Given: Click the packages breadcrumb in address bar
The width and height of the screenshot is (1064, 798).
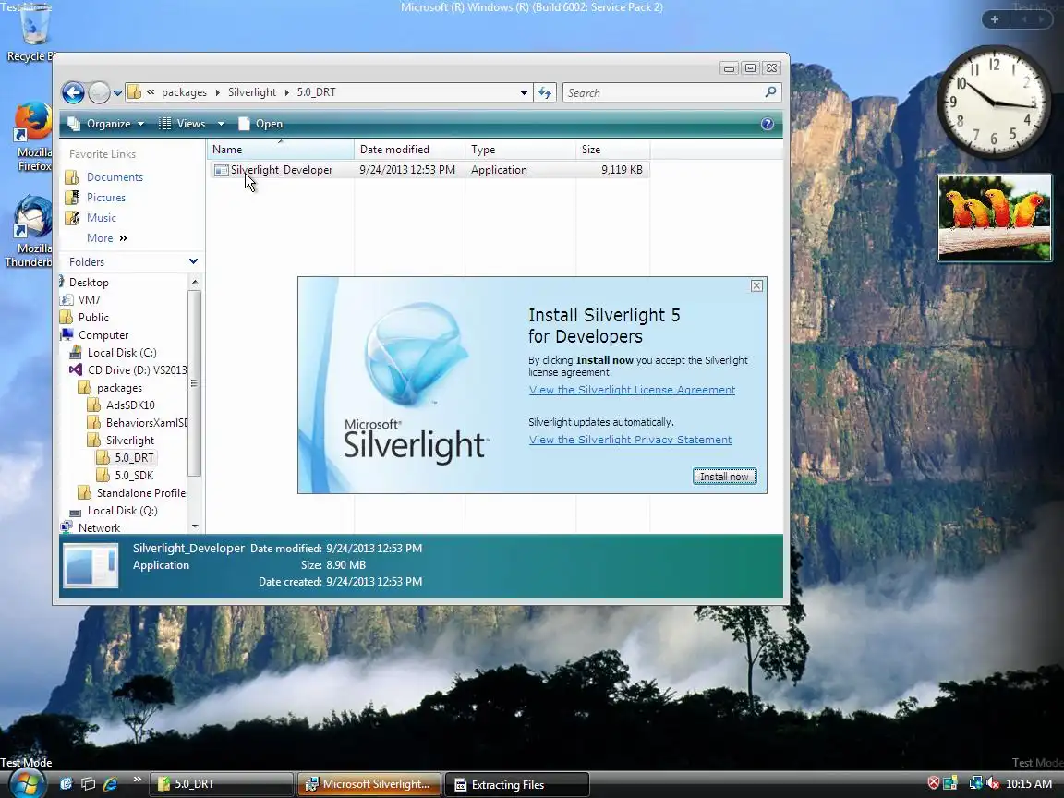Looking at the screenshot, I should coord(184,92).
